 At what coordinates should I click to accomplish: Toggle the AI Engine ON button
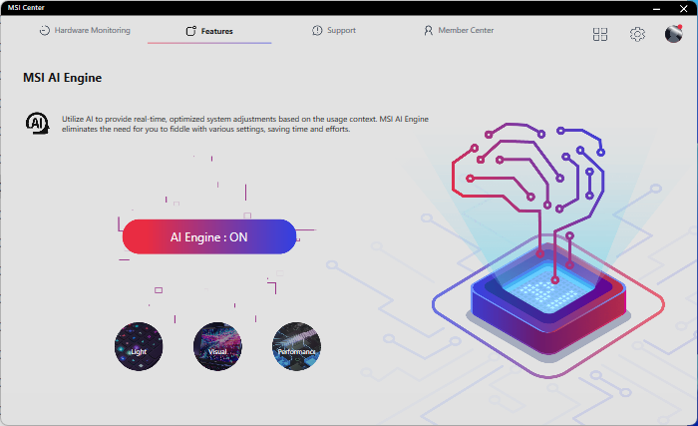[x=209, y=236]
